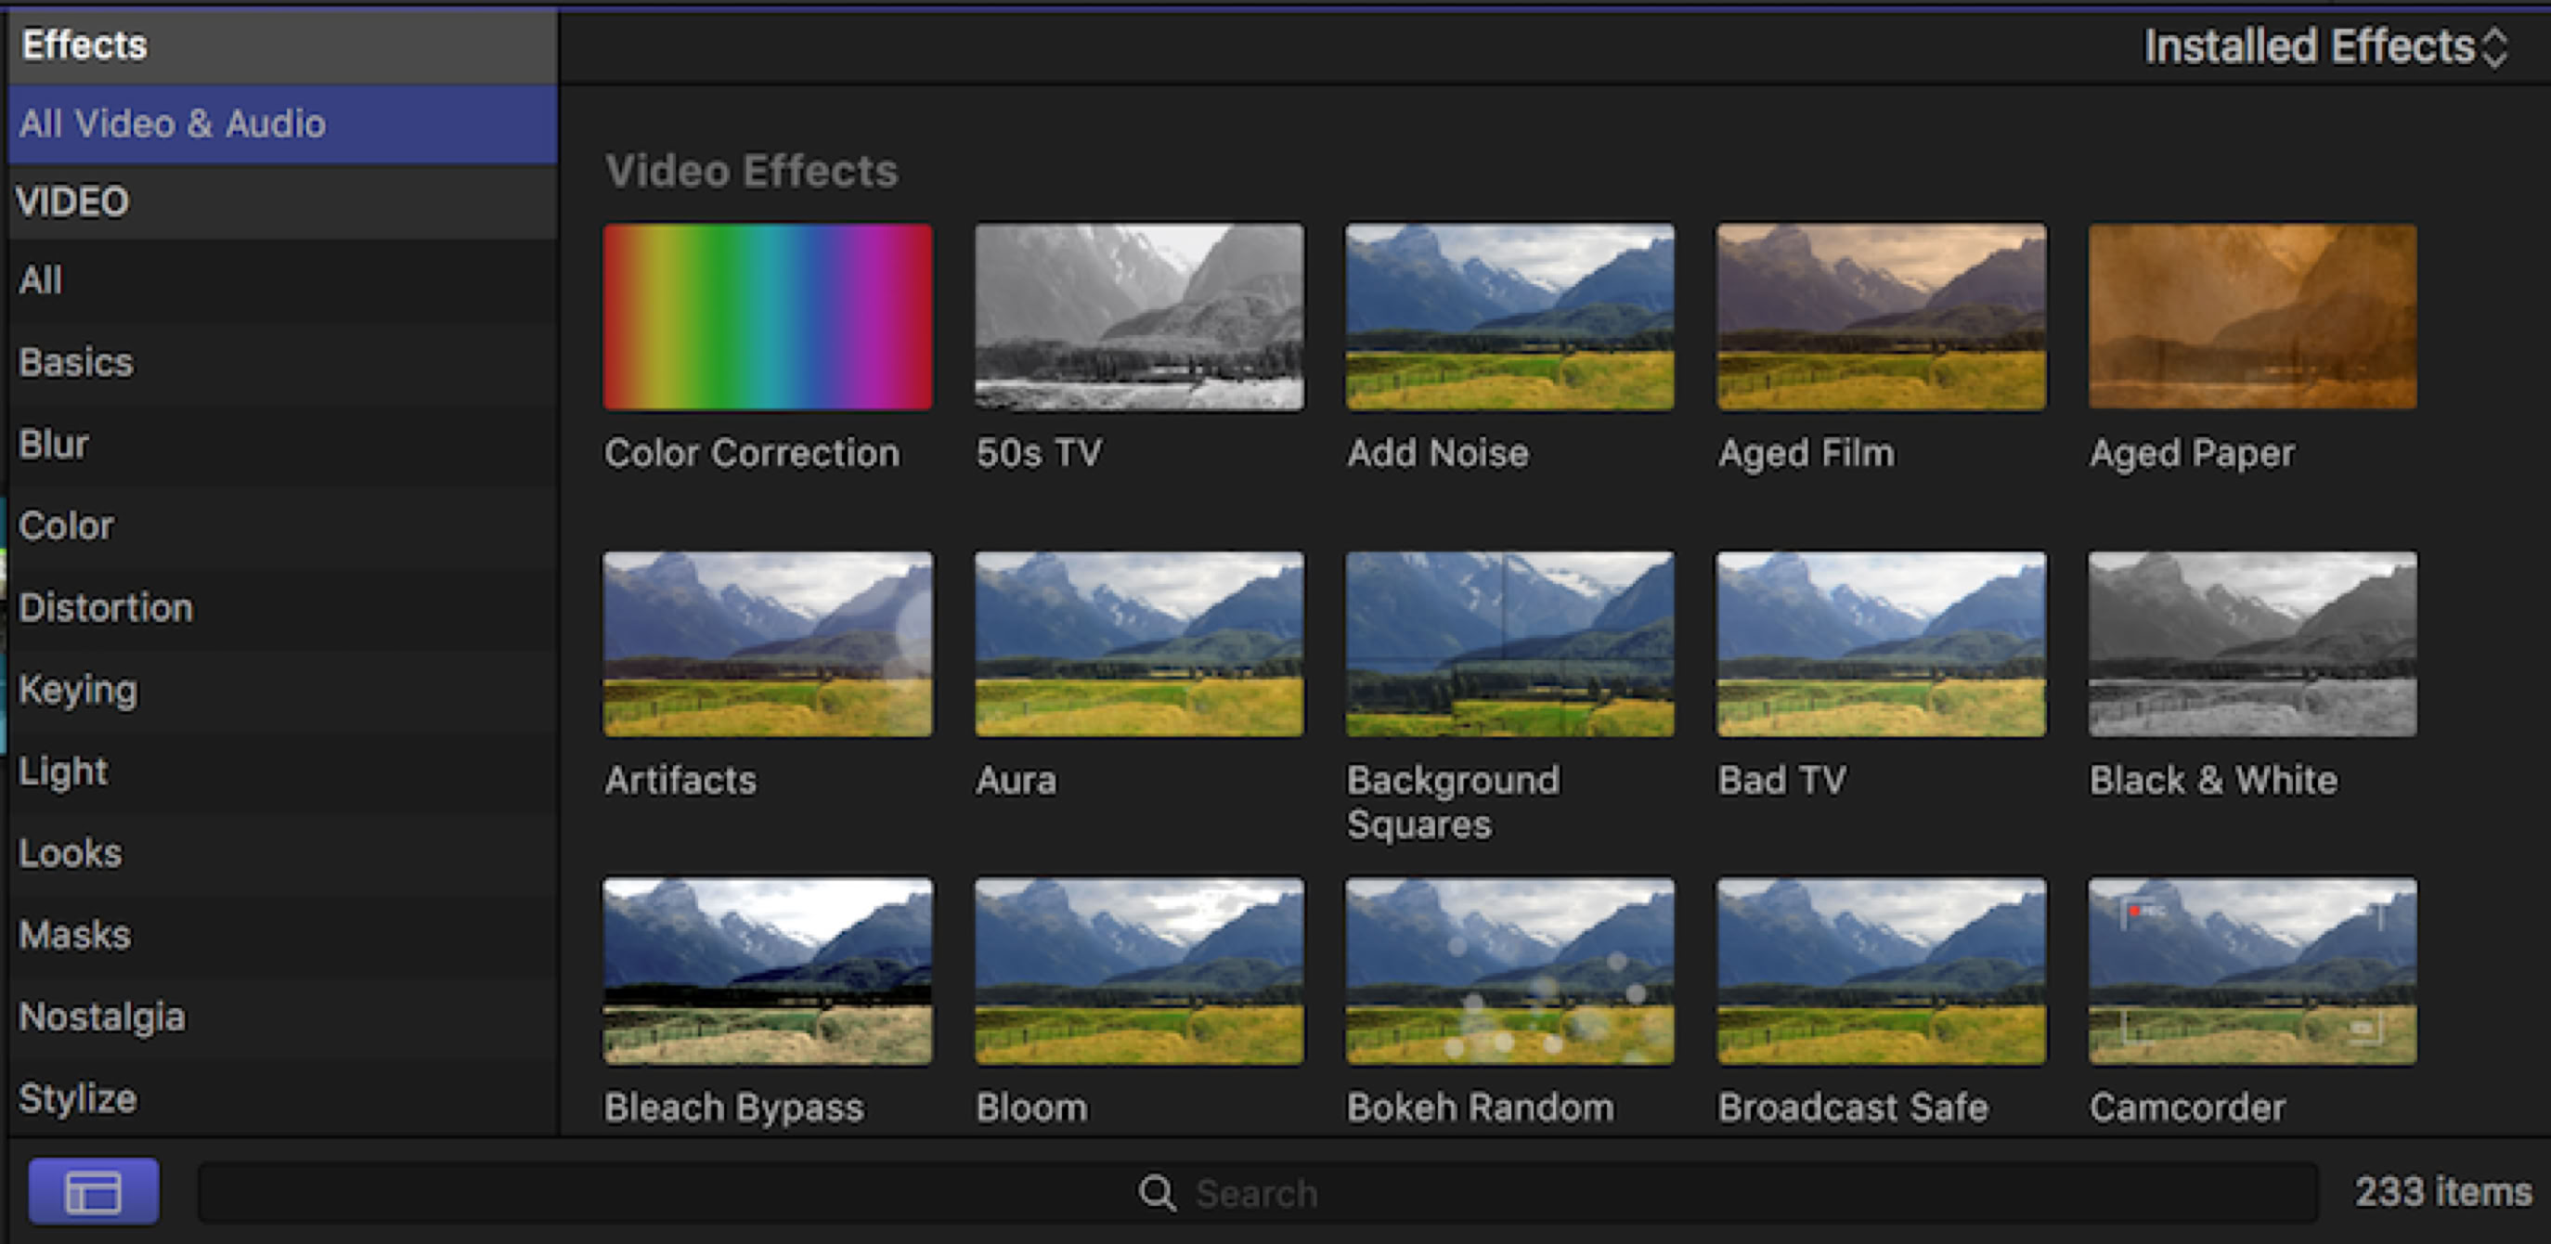Pick the Aged Film effect thumbnail

pos(1881,317)
